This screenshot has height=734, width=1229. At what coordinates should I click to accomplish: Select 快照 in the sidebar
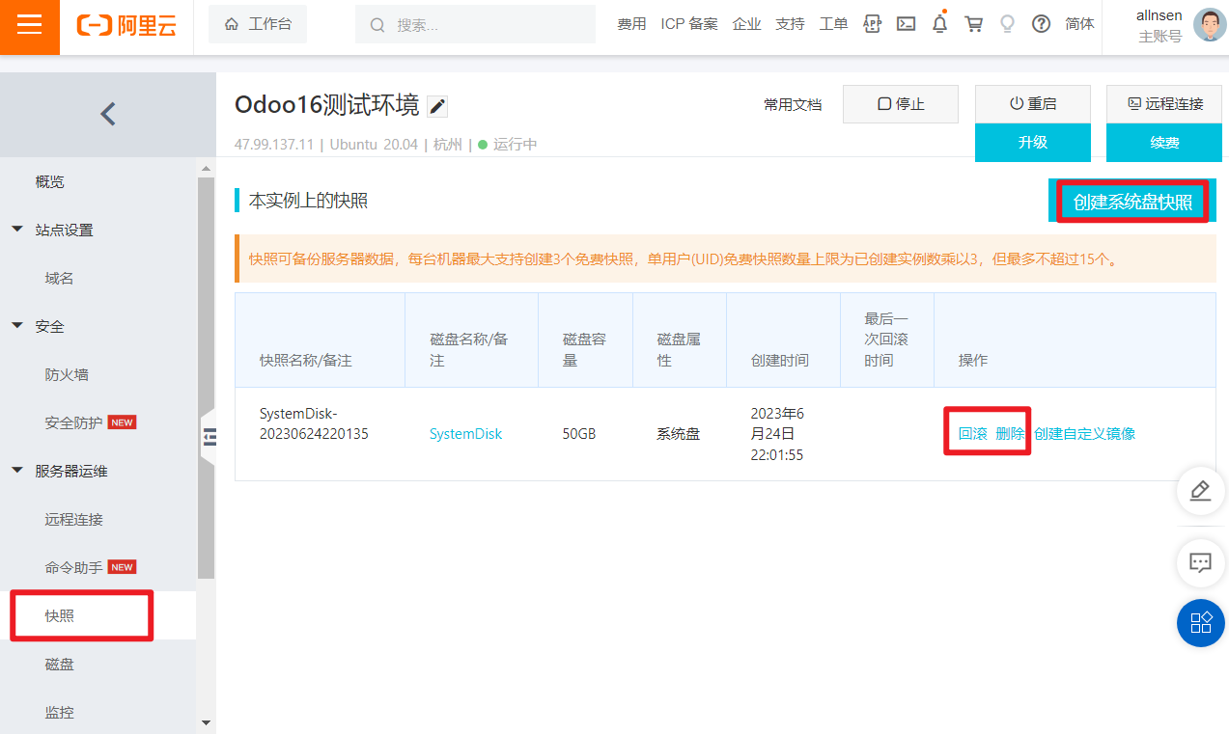[x=59, y=615]
